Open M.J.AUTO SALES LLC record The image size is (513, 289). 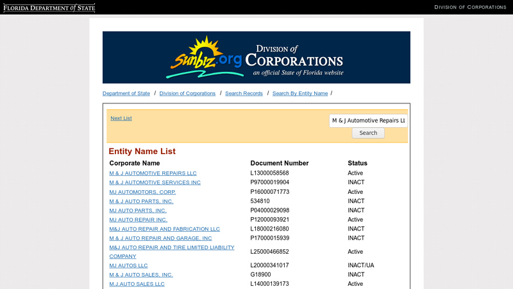tap(137, 284)
